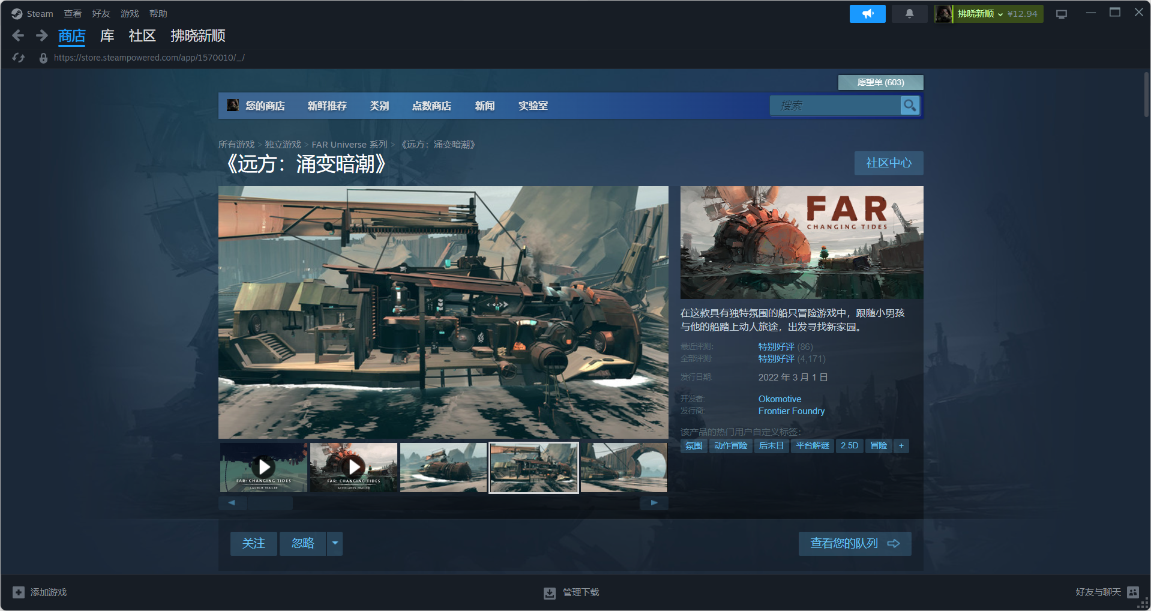Open the 好友 menu

[x=101, y=13]
